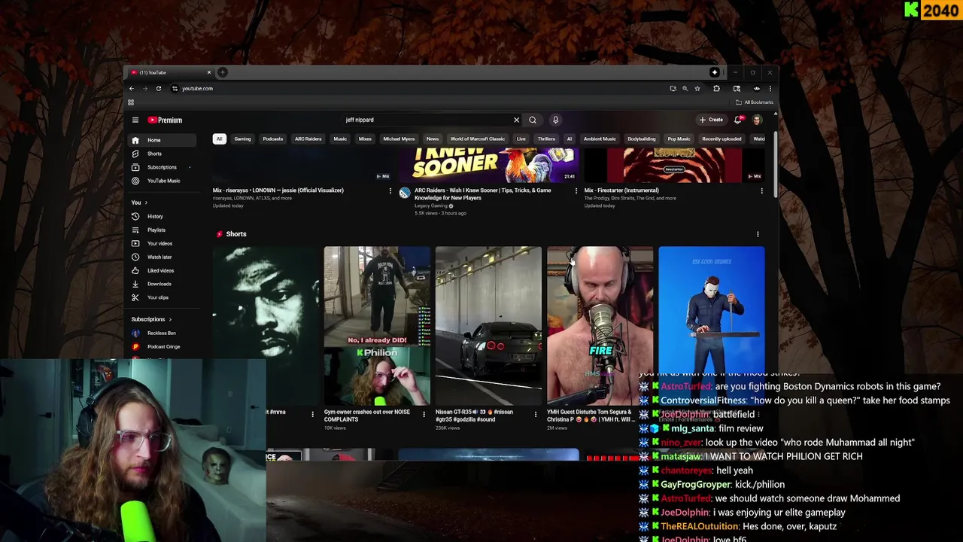This screenshot has height=542, width=963.
Task: Open Podcast Cringe channel subscription
Action: click(162, 346)
